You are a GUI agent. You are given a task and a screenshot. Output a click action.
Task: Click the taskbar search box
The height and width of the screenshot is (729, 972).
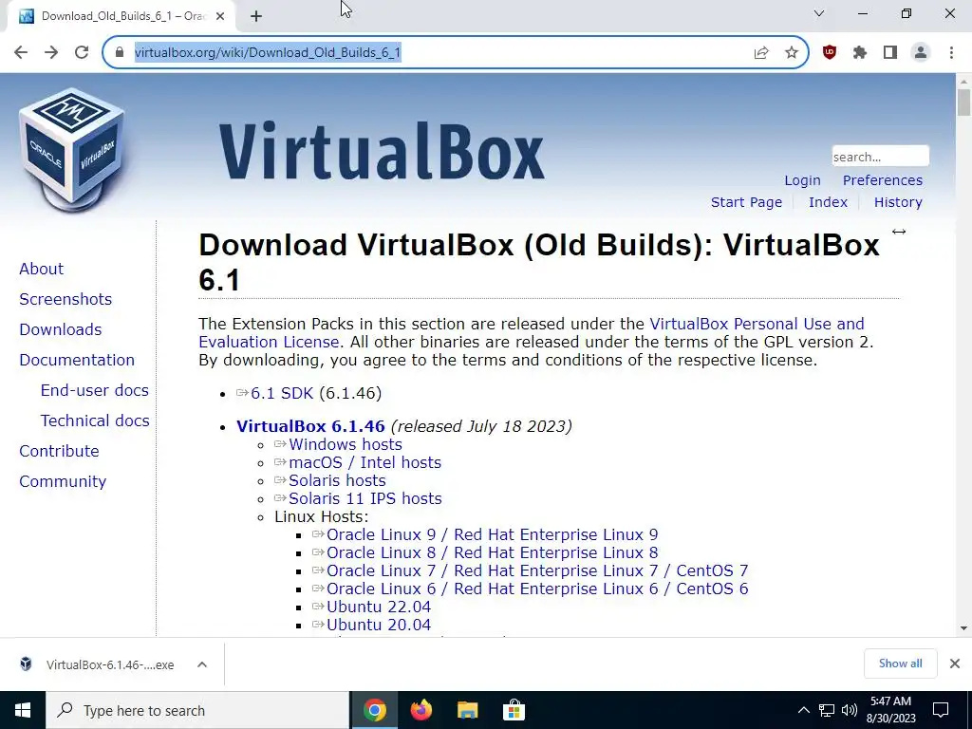[197, 710]
